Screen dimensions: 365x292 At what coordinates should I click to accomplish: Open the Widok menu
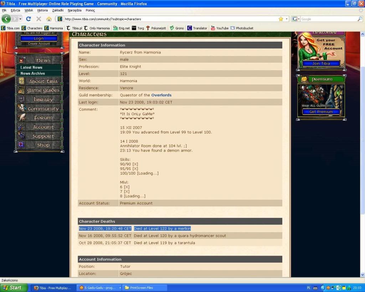click(29, 10)
